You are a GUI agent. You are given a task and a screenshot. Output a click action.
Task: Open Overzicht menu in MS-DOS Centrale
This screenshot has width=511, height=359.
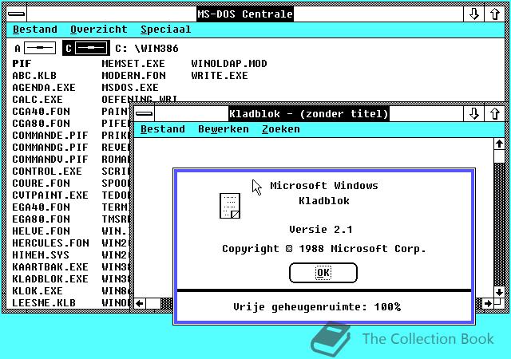click(99, 30)
